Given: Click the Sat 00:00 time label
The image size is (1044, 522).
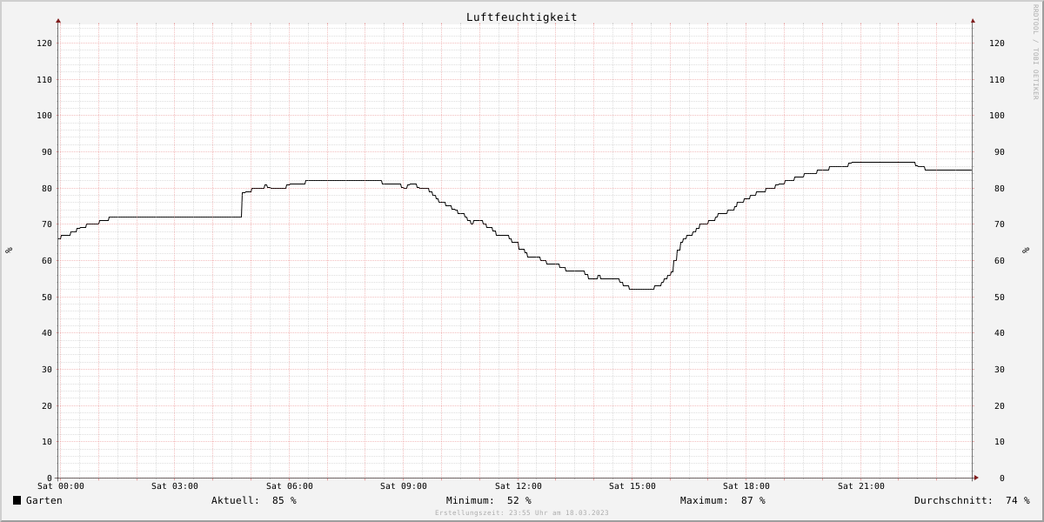Looking at the screenshot, I should (61, 486).
